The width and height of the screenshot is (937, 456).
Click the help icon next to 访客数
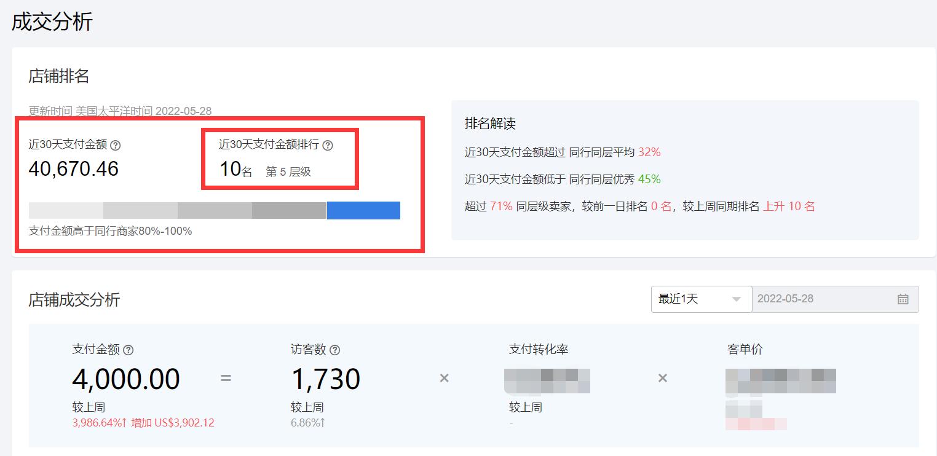334,350
